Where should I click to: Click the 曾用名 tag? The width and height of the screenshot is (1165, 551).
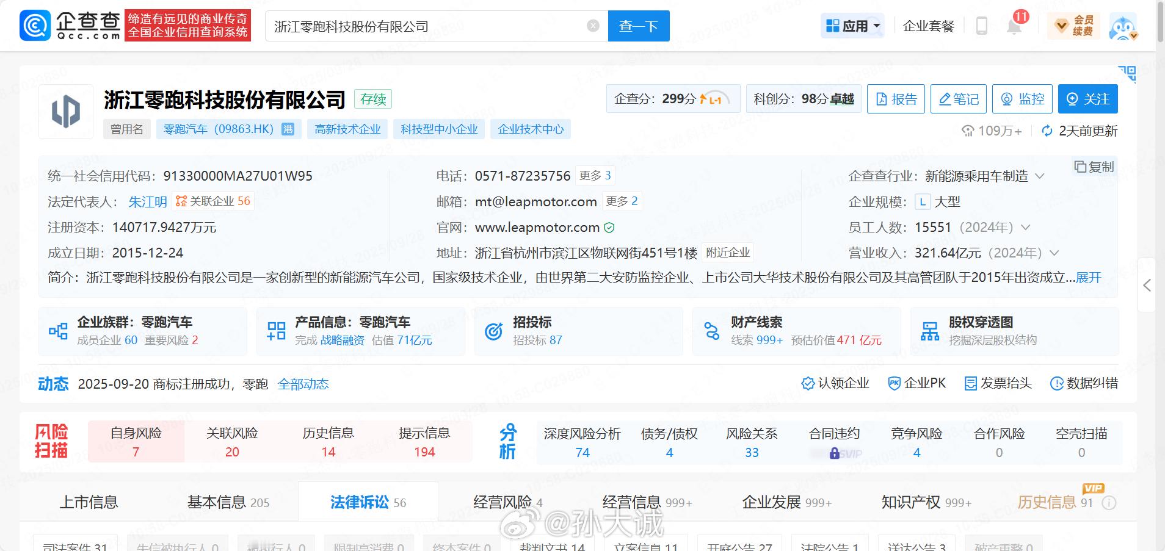[127, 129]
